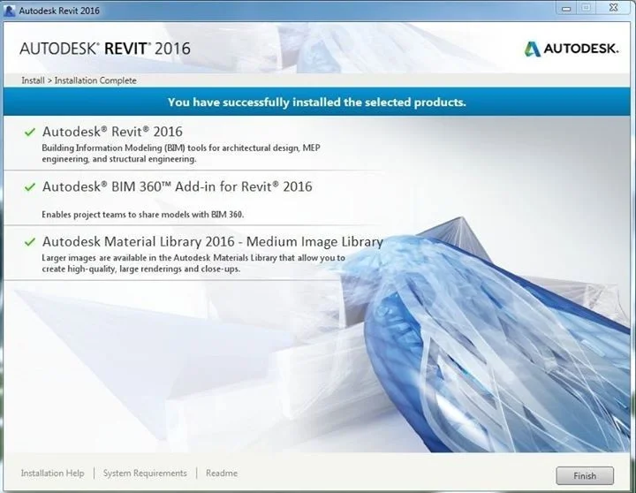
Task: Select the BIM 360 Add-in for Revit 2016 title
Action: tap(178, 186)
